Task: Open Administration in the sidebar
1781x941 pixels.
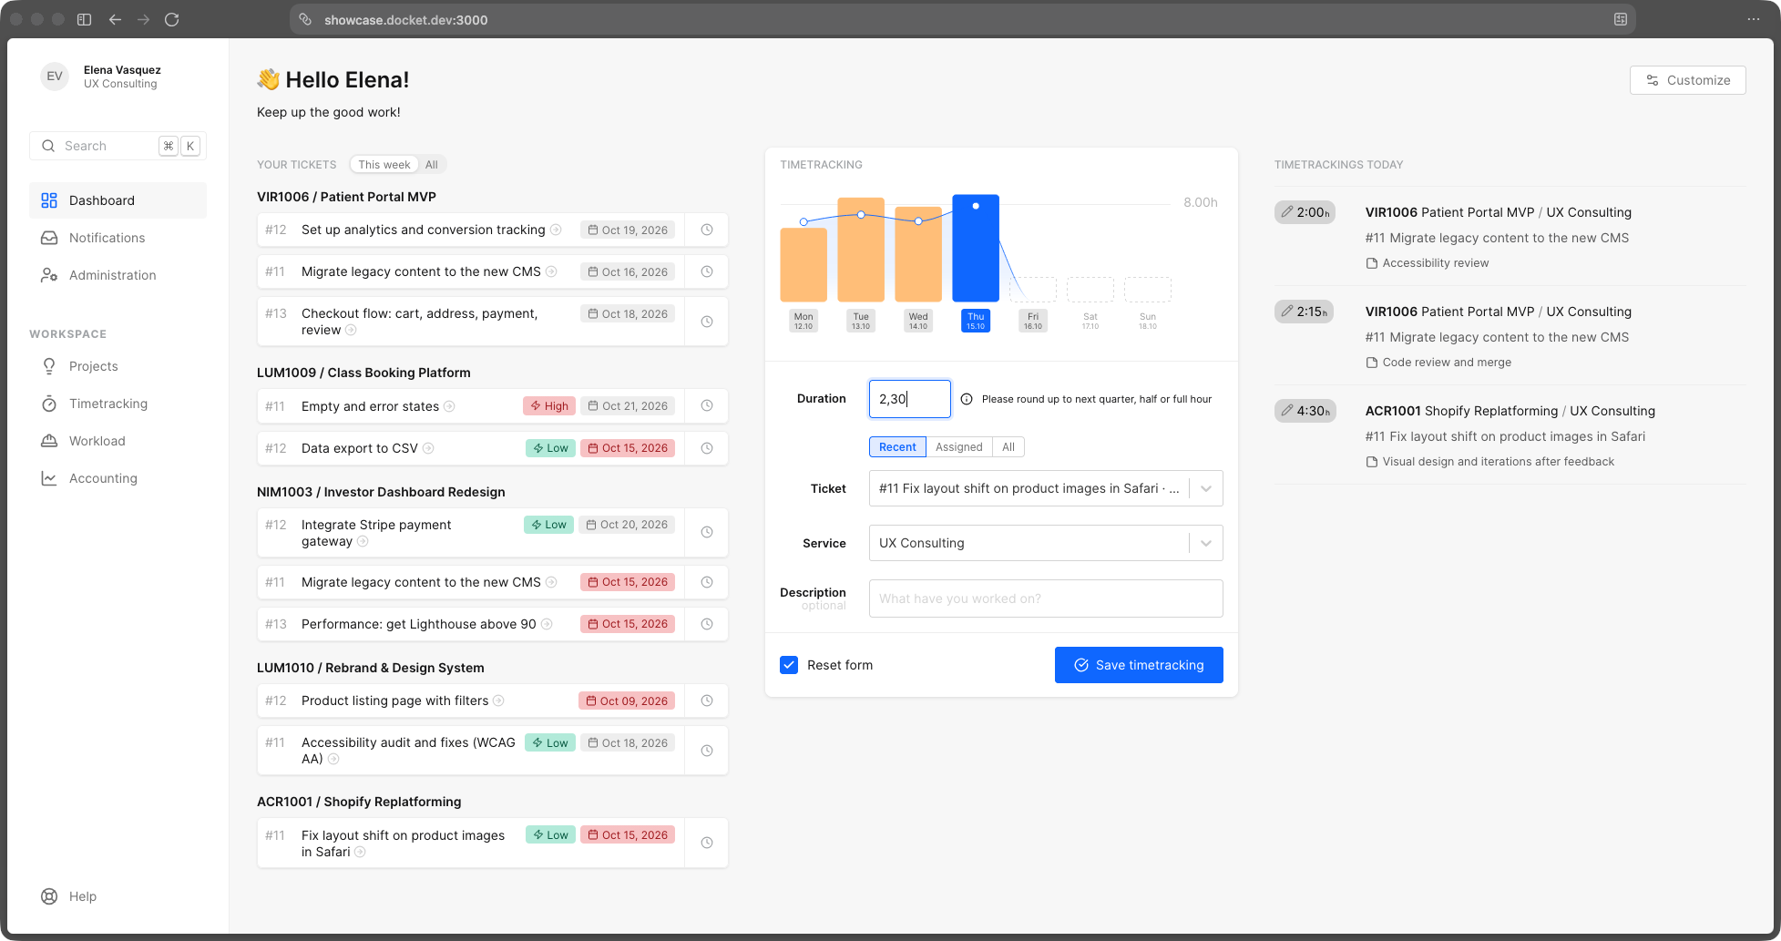Action: click(118, 275)
